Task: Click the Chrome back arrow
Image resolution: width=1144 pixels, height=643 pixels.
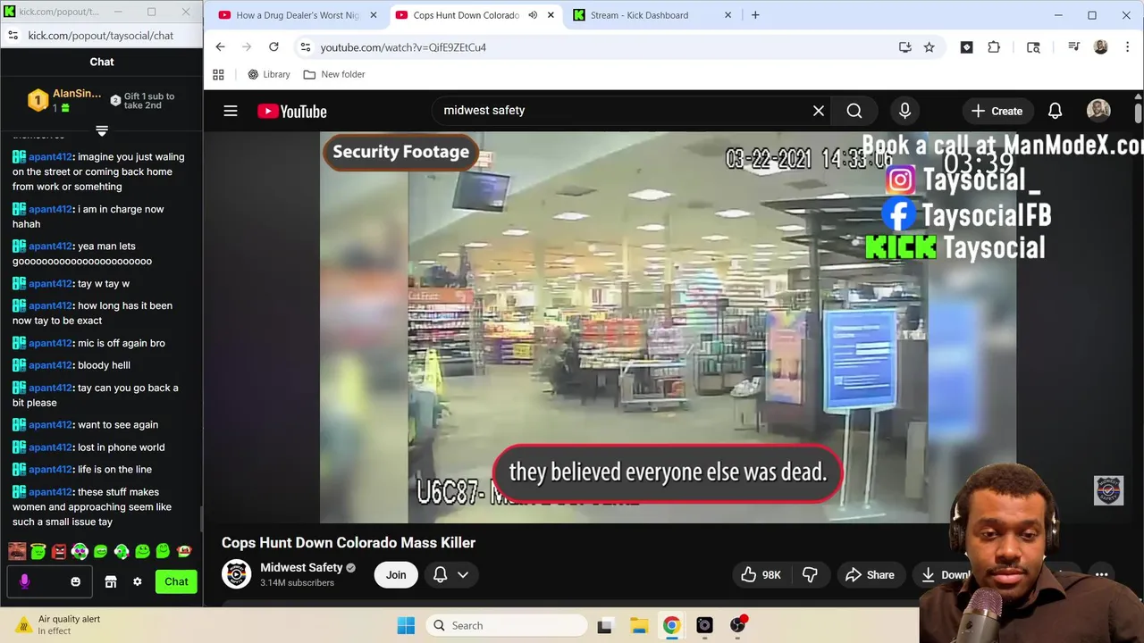Action: pyautogui.click(x=220, y=46)
